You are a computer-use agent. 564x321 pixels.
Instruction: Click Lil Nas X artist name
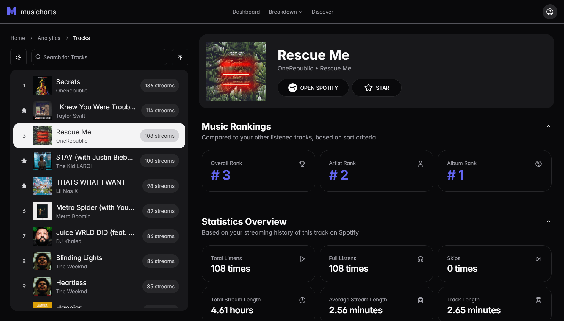pos(67,191)
